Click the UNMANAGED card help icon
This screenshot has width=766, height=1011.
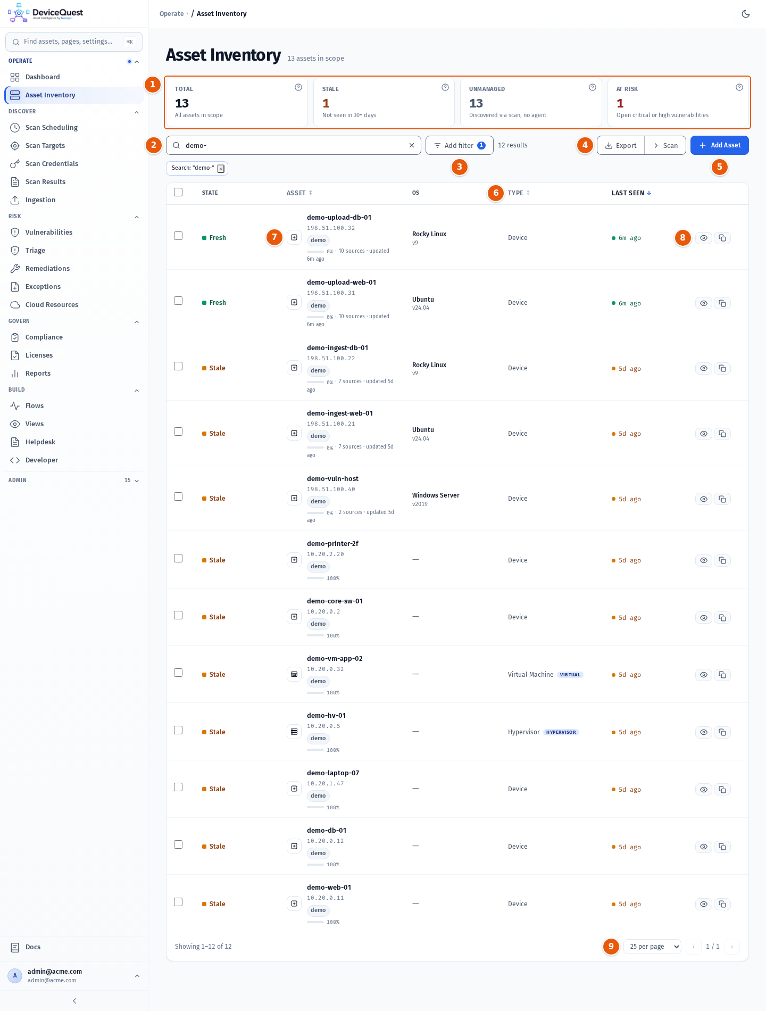pyautogui.click(x=593, y=87)
